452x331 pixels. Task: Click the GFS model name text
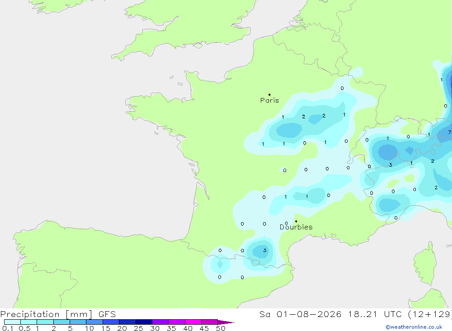coord(107,314)
